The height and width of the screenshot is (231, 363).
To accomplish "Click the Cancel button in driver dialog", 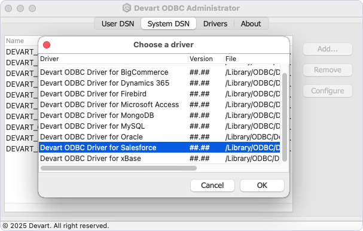I will point(212,186).
